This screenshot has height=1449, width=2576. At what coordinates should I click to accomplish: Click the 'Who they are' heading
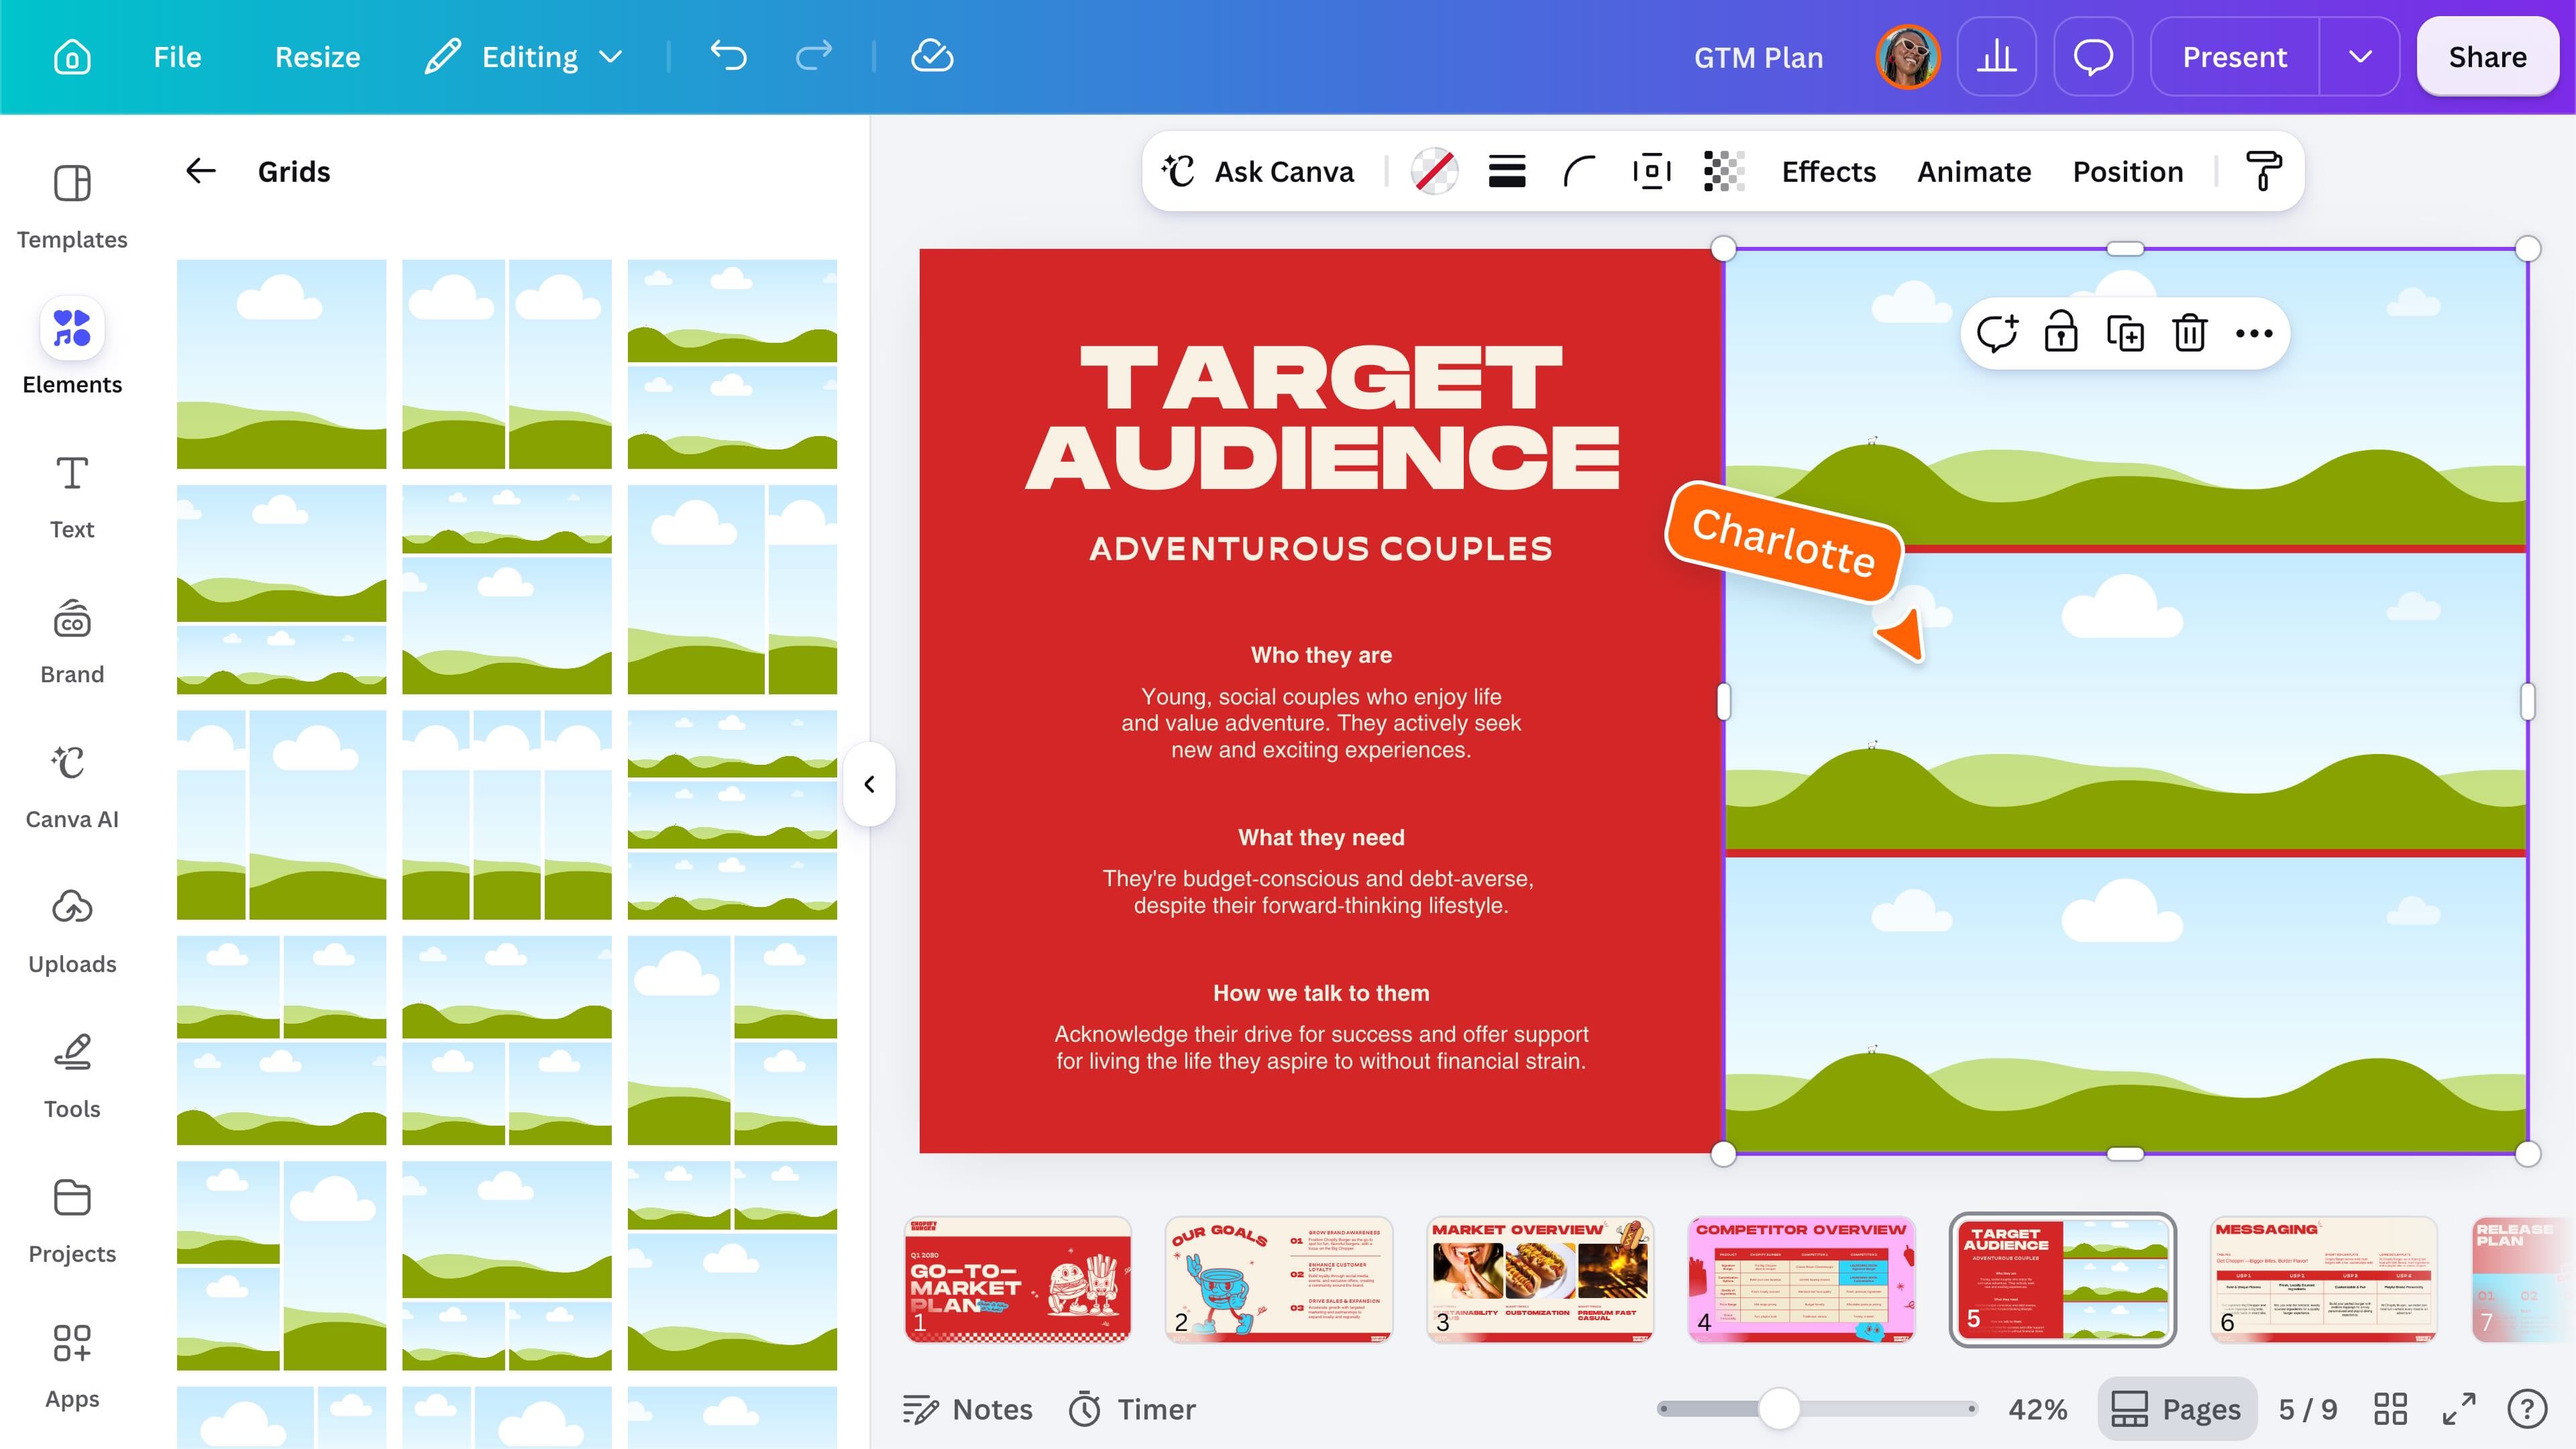[1321, 655]
